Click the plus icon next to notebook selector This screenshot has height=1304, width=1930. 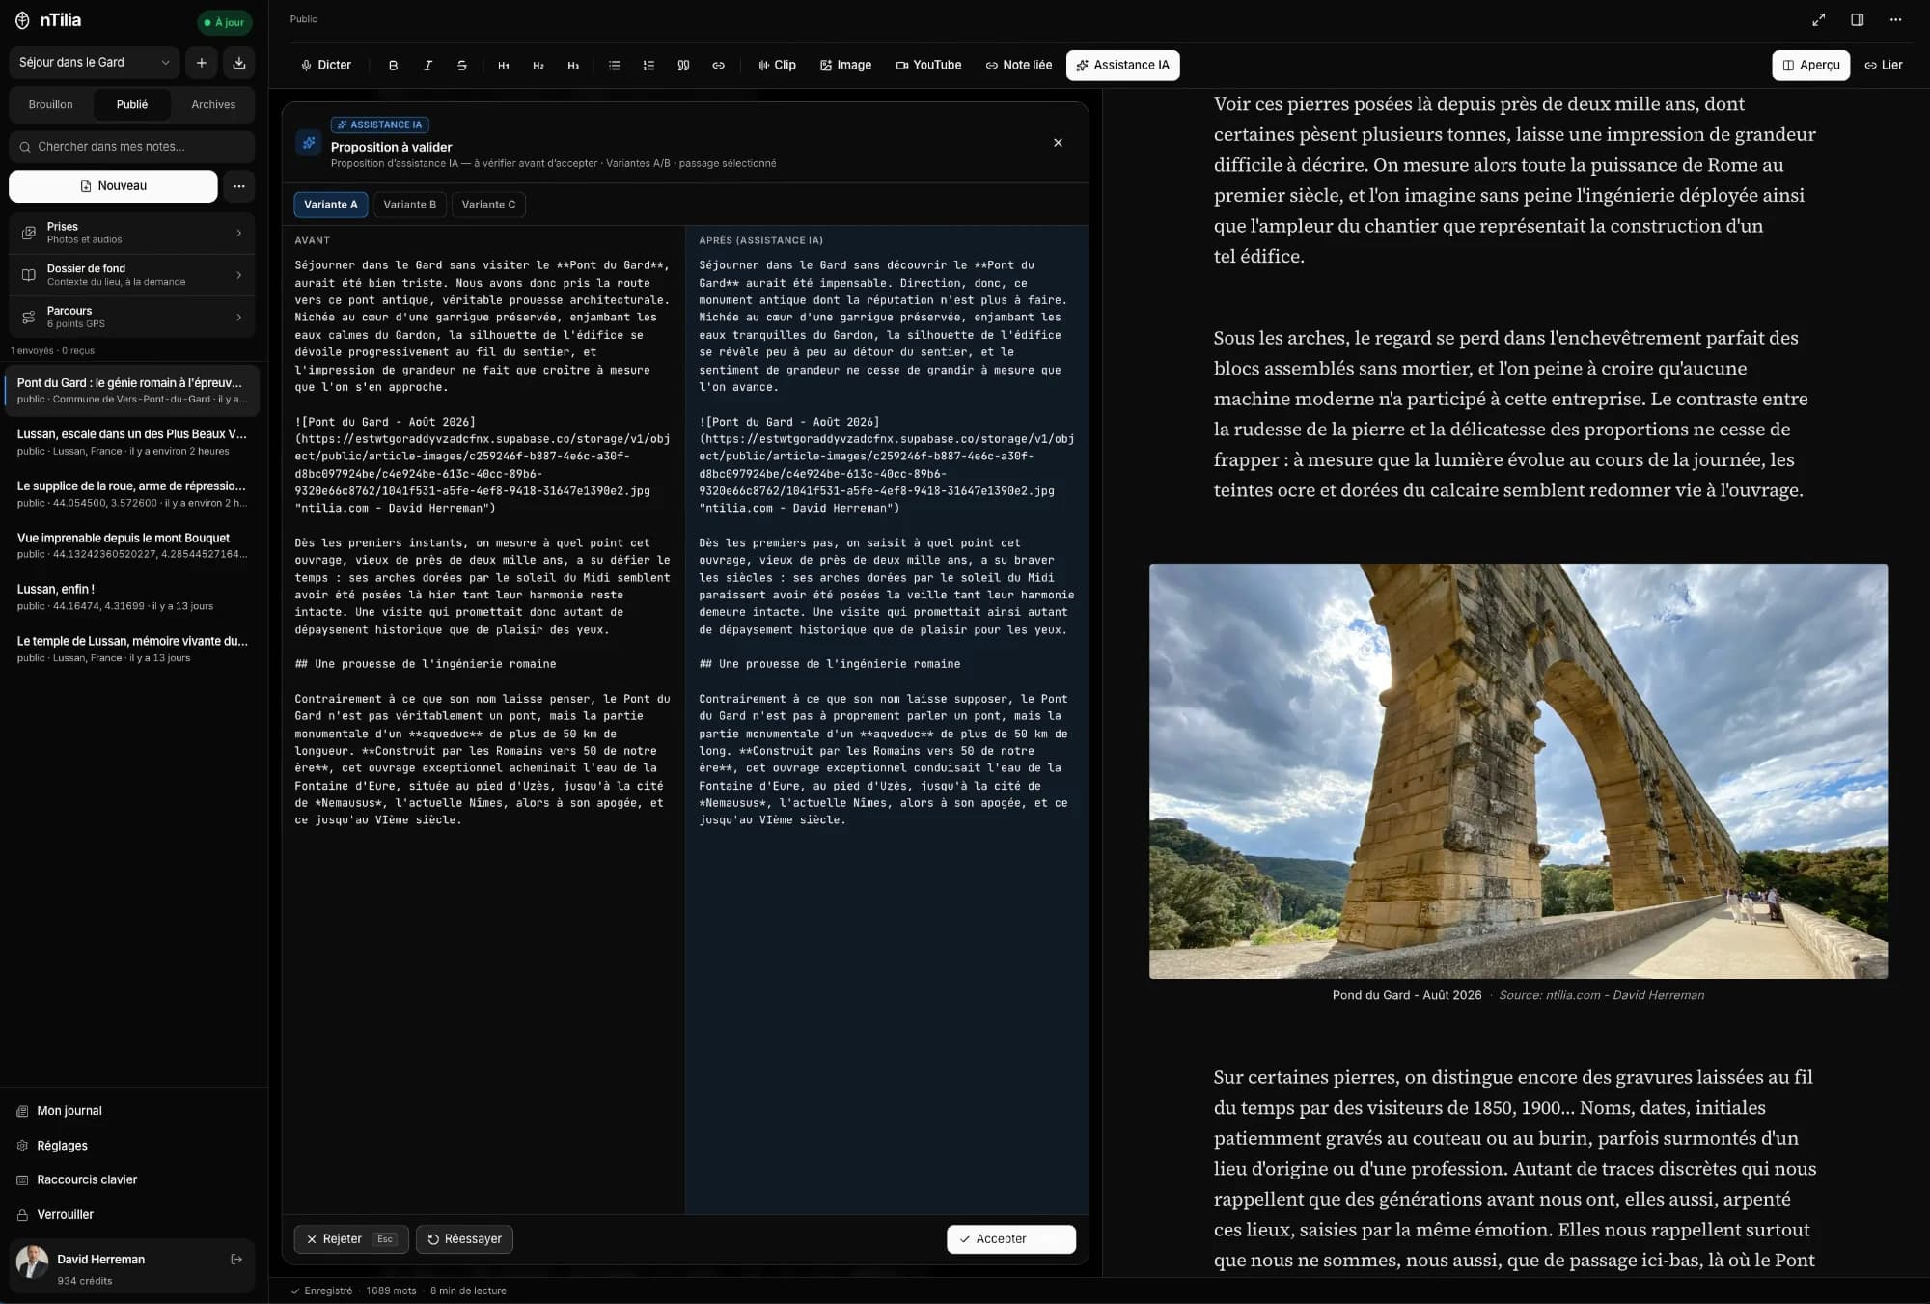[x=202, y=63]
